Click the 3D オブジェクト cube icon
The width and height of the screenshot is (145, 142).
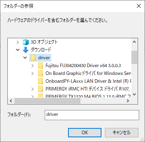tap(26, 42)
